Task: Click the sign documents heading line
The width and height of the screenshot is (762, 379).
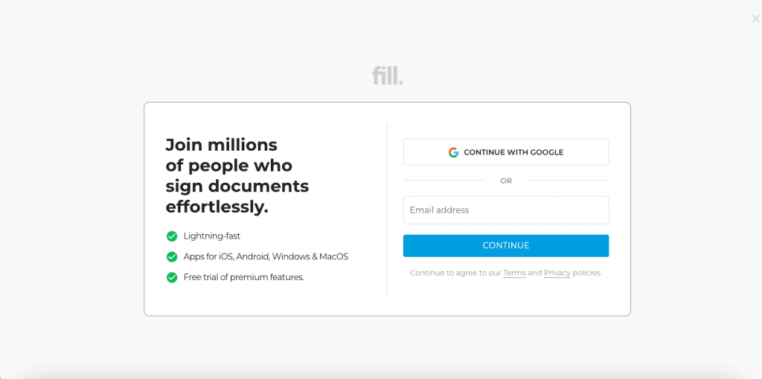Action: 237,187
